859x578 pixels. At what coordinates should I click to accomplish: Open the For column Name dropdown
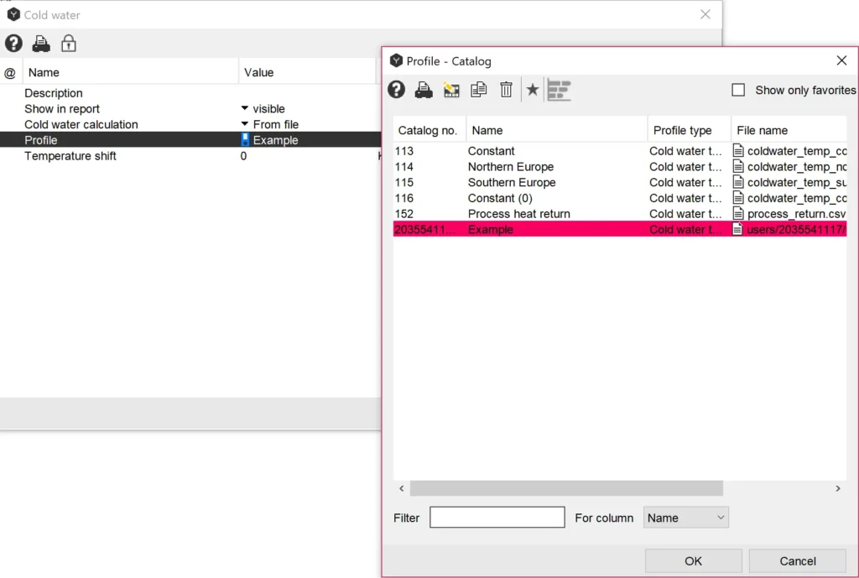coord(685,518)
